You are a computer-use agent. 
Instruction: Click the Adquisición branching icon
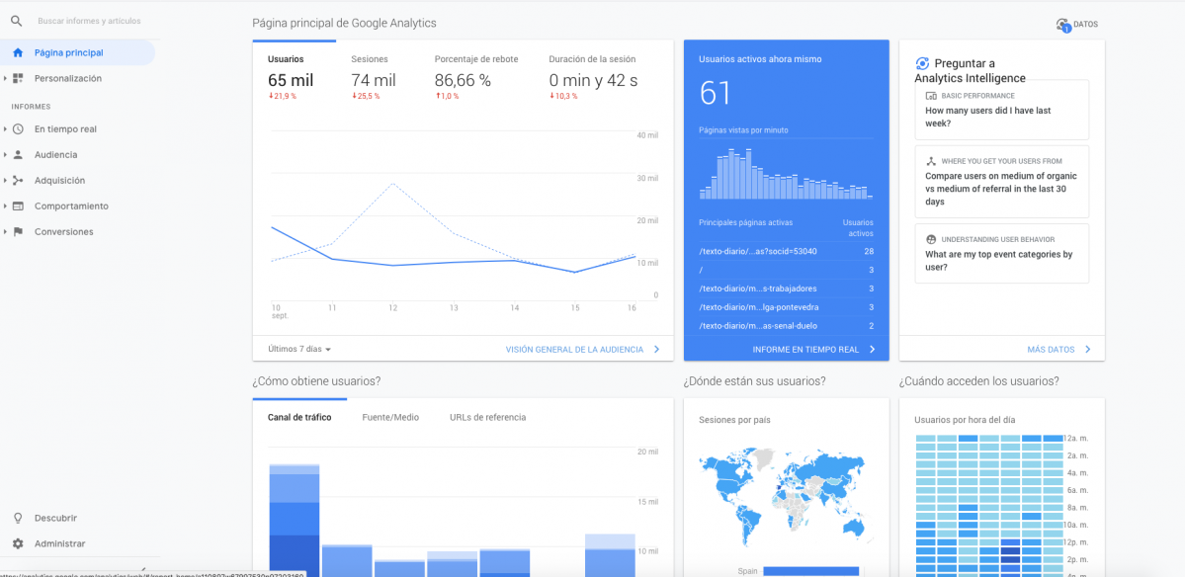pos(18,181)
